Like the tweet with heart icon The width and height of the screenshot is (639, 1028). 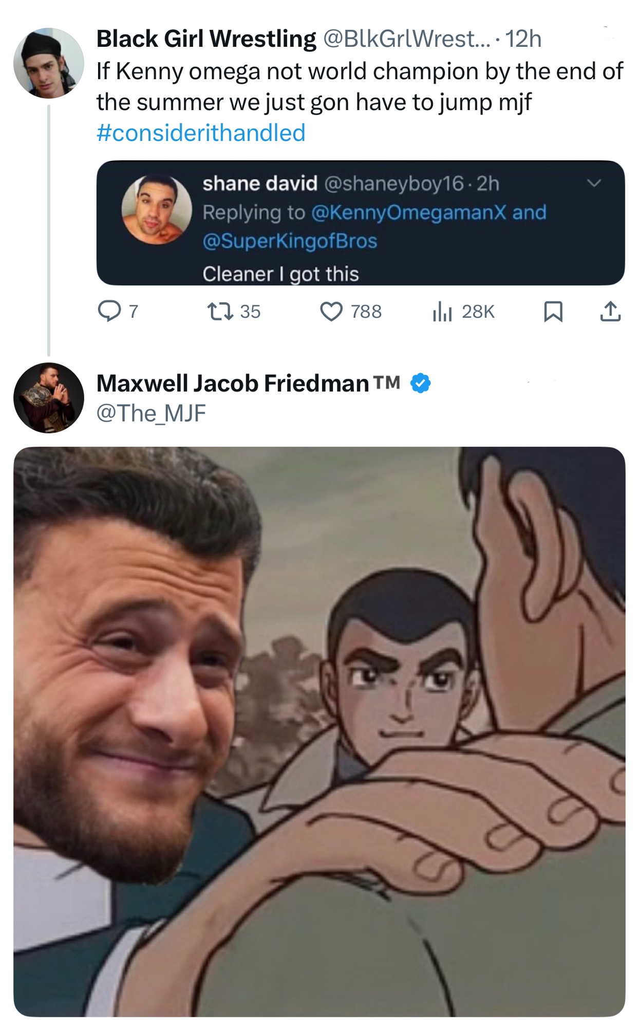[331, 311]
